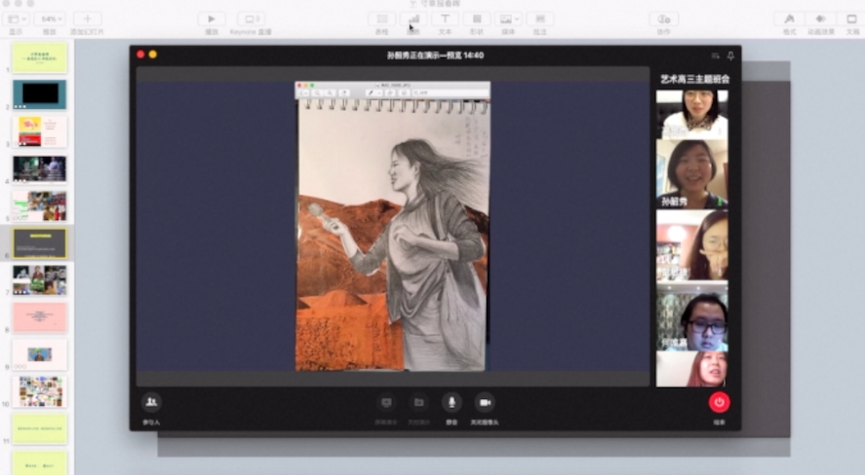Select slide 9 in the slide navigator

pos(40,354)
